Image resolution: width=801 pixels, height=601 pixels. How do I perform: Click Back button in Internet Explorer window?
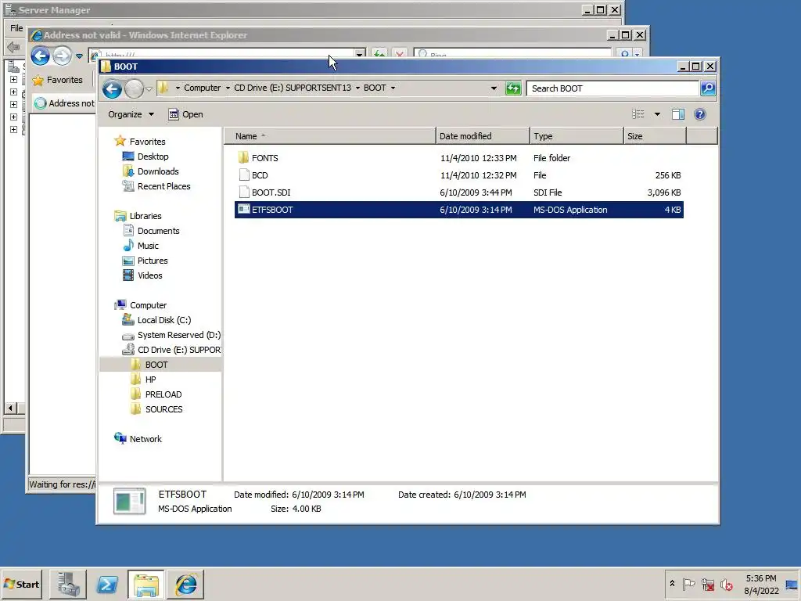(x=41, y=56)
